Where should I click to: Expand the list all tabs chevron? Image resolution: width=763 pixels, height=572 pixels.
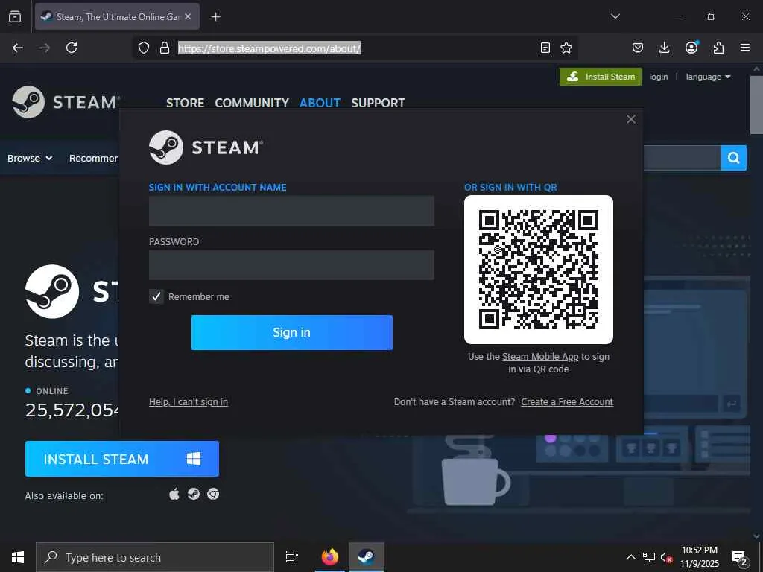click(x=615, y=16)
